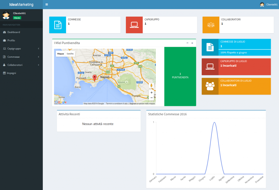279x190 pixels.
Task: Zoom out on the map
Action: [x=151, y=97]
